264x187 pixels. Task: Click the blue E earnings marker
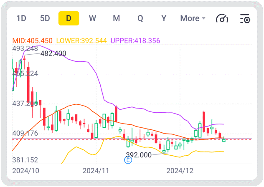(128, 160)
